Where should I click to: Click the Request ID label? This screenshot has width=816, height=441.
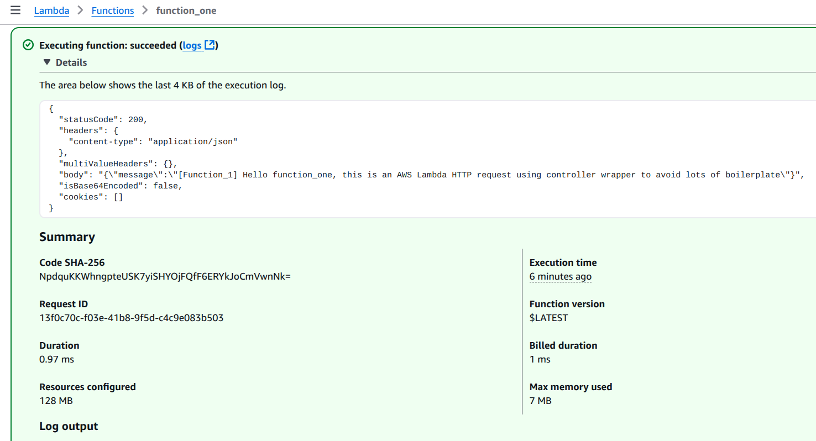click(x=64, y=304)
